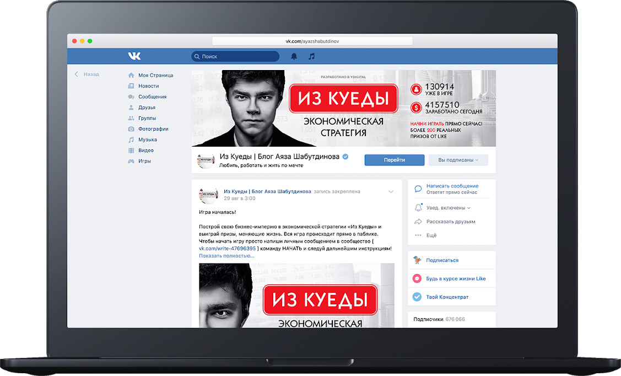This screenshot has height=376, width=621.
Task: Click Написать сообщение link
Action: click(x=452, y=186)
